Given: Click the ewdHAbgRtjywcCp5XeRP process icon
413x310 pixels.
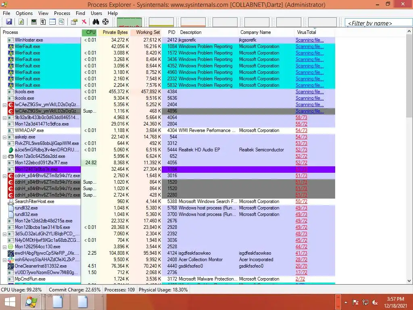Looking at the screenshot, I should coord(11,253).
